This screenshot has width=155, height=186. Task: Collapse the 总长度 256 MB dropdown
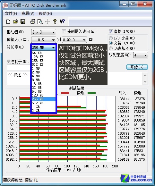tap(44, 47)
